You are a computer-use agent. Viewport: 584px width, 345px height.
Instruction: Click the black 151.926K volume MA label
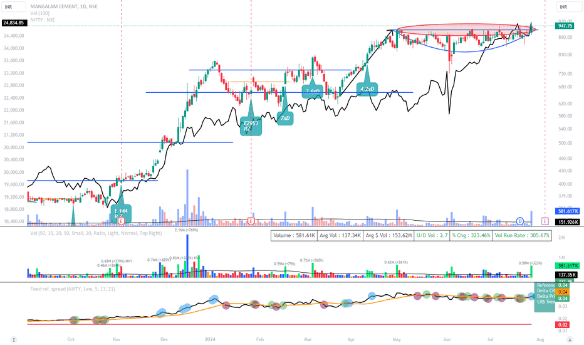pos(568,222)
